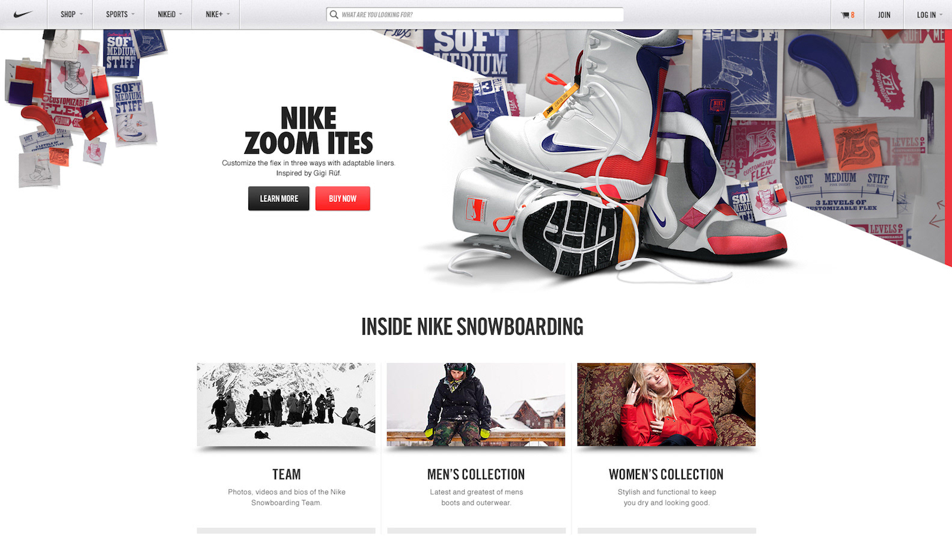Image resolution: width=952 pixels, height=536 pixels.
Task: Open the Team snowboarders thumbnail
Action: [286, 404]
